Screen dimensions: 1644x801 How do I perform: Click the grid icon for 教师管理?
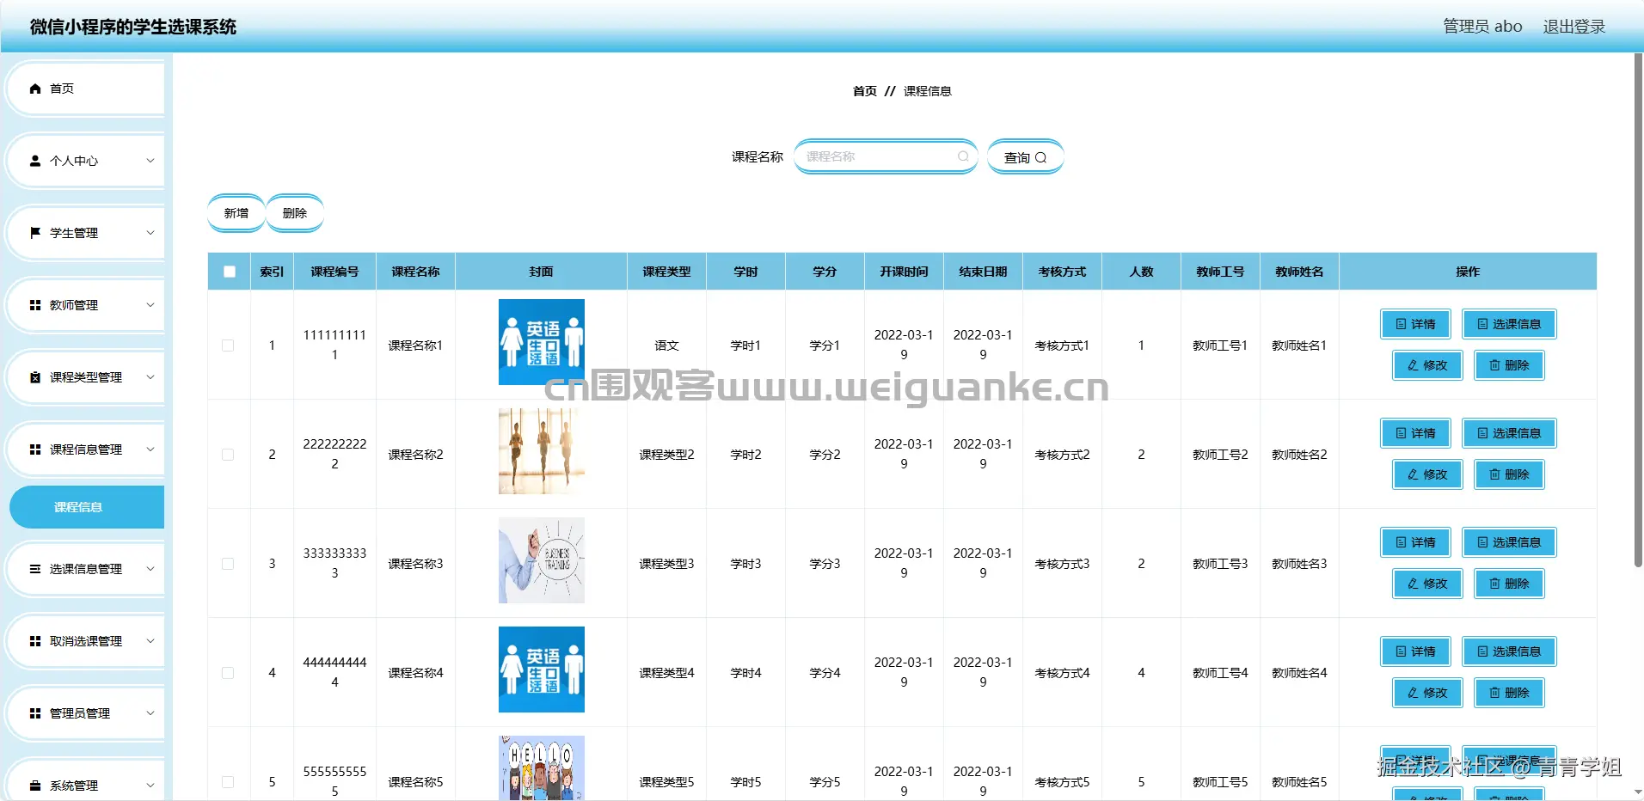pyautogui.click(x=35, y=305)
